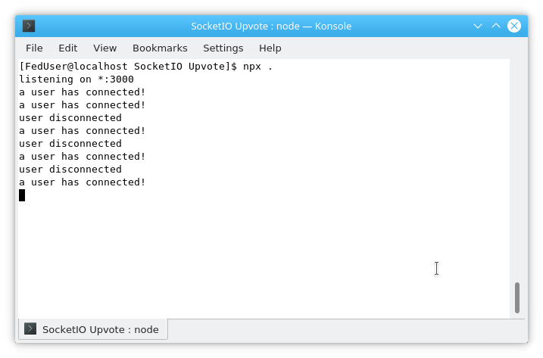The width and height of the screenshot is (543, 358).
Task: Click the first 'user disconnected' line
Action: [70, 118]
